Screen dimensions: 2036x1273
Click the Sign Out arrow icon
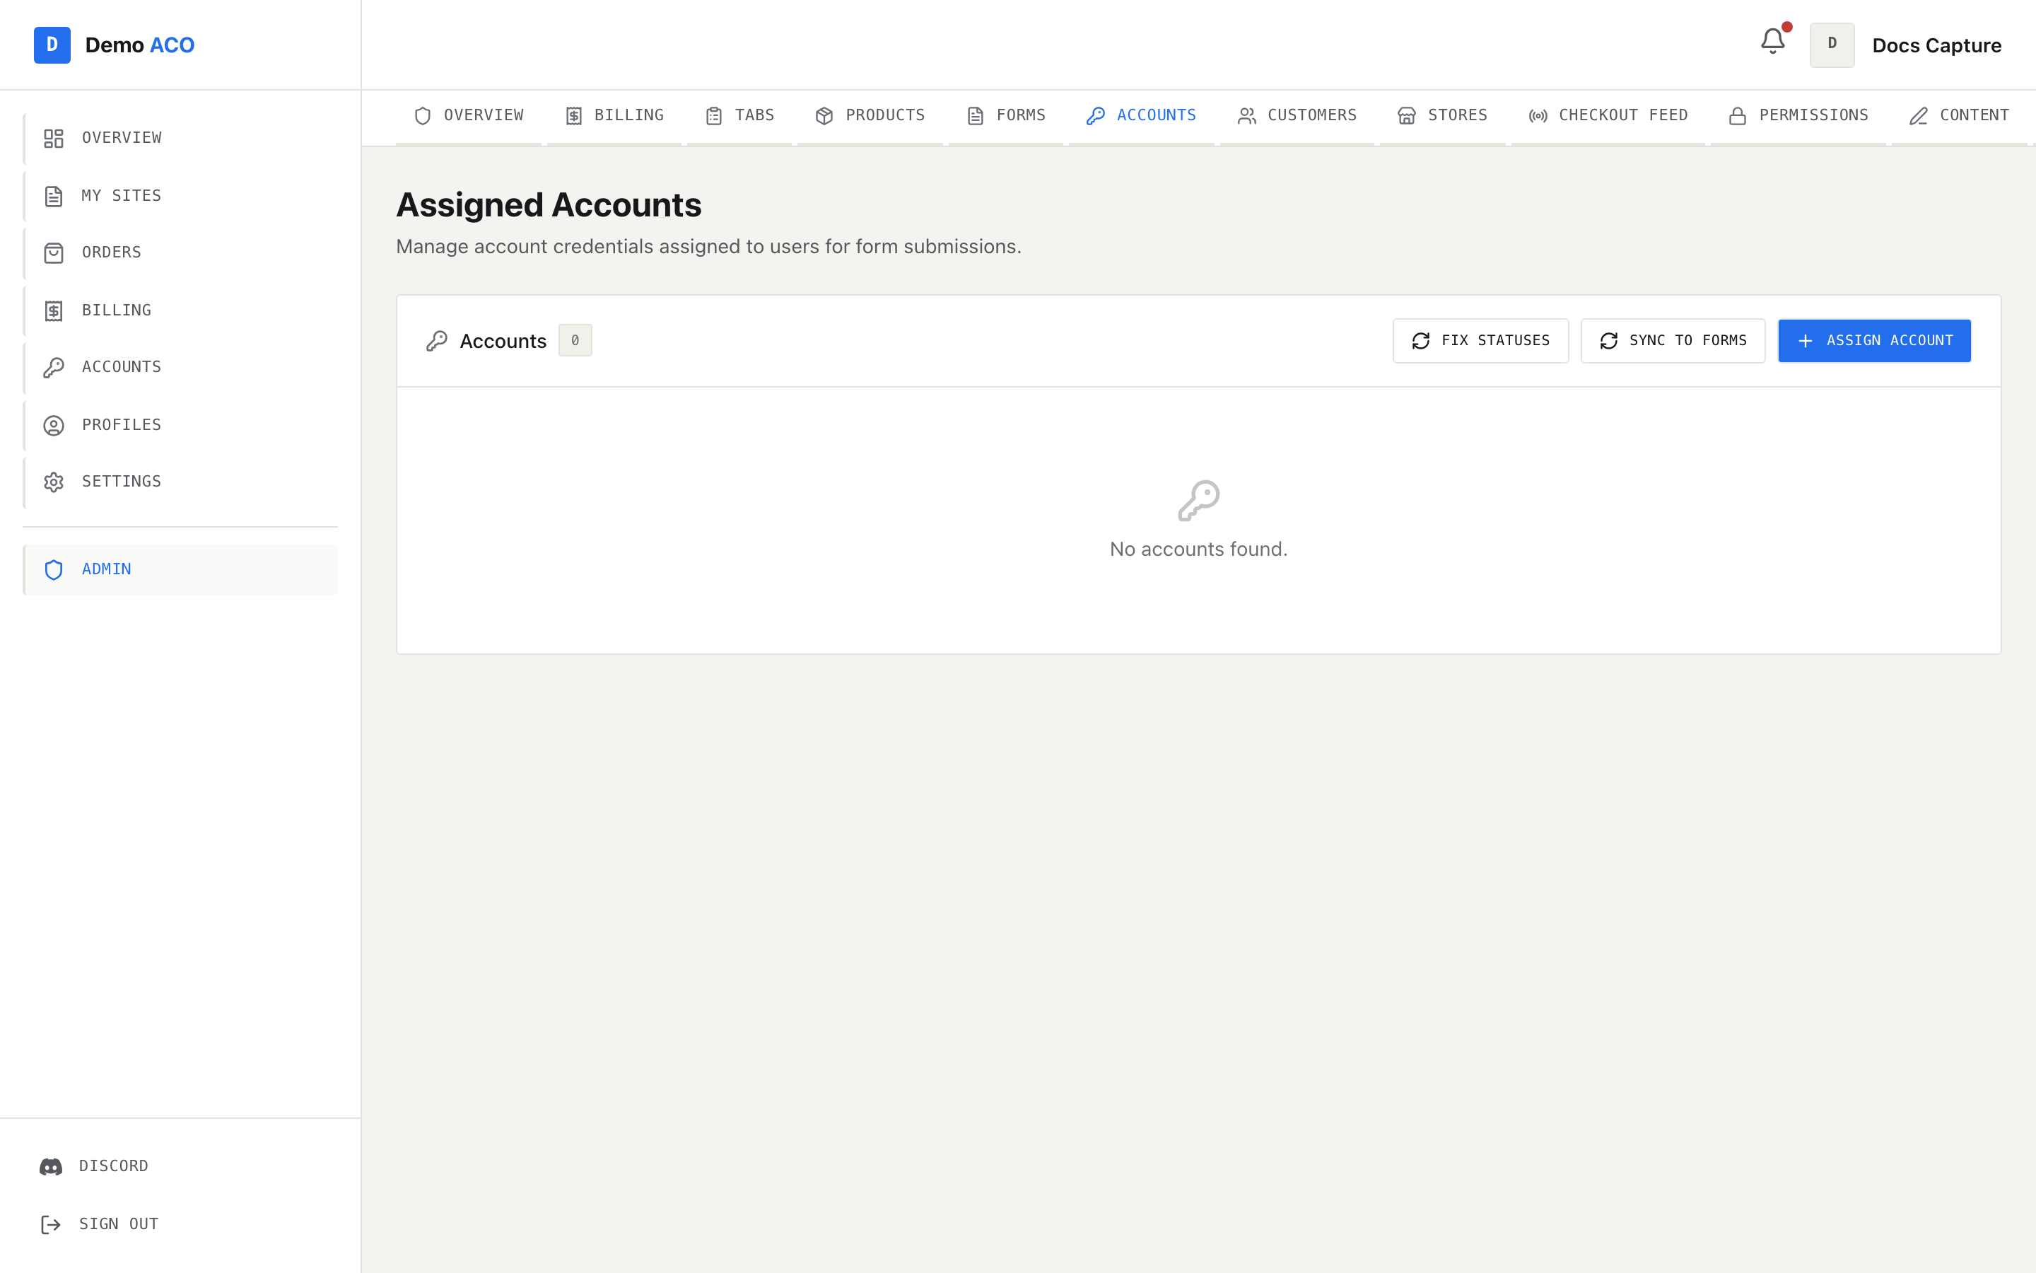(x=52, y=1224)
